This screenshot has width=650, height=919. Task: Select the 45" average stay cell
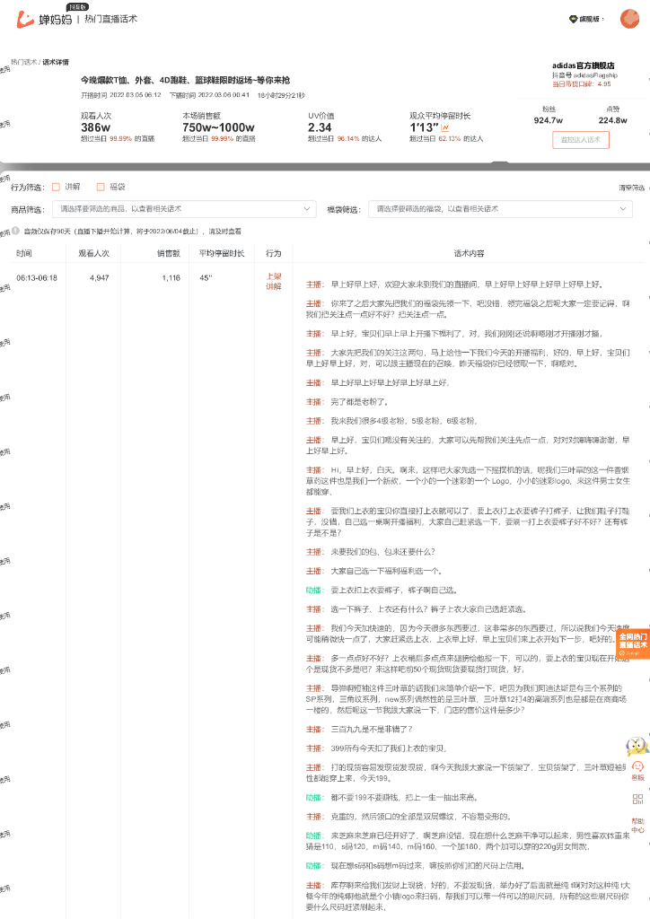pos(206,278)
